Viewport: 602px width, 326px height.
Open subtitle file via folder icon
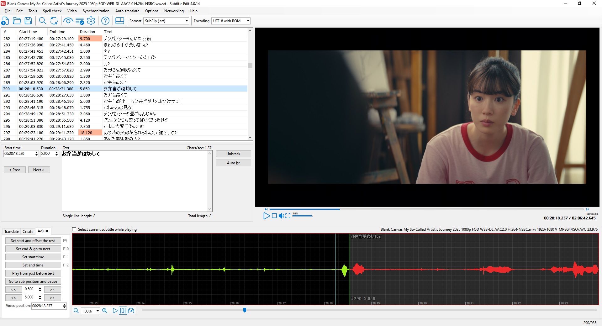17,21
